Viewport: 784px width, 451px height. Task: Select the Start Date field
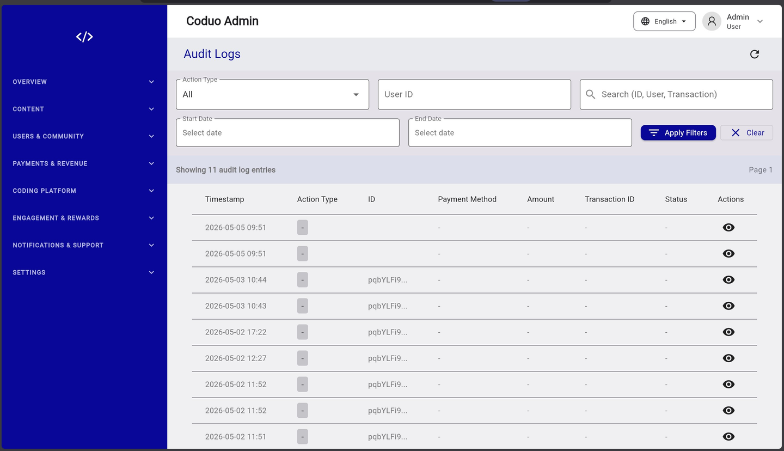287,132
